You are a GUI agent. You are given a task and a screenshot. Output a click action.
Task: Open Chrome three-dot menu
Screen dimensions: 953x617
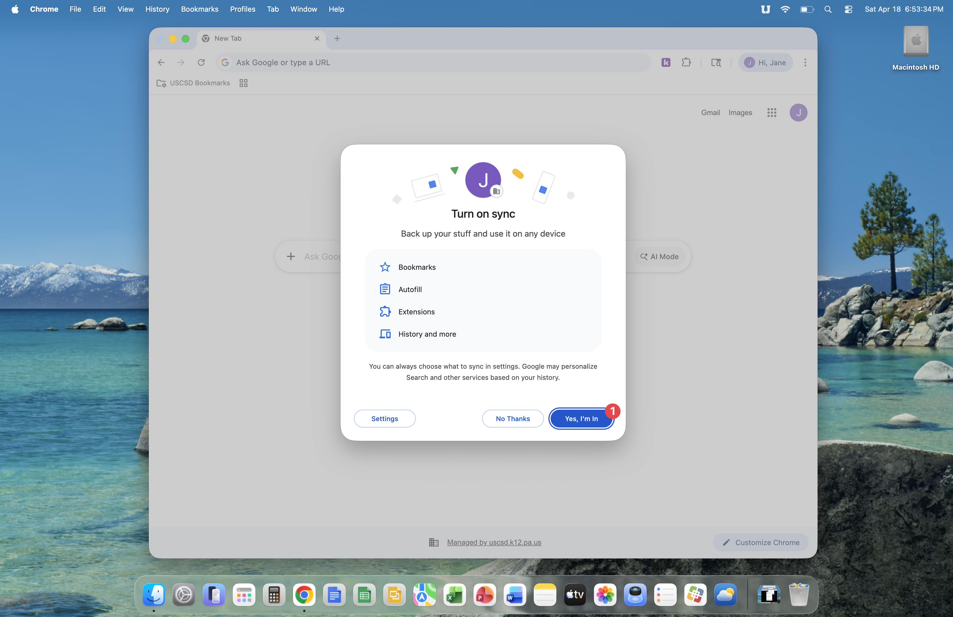click(805, 62)
